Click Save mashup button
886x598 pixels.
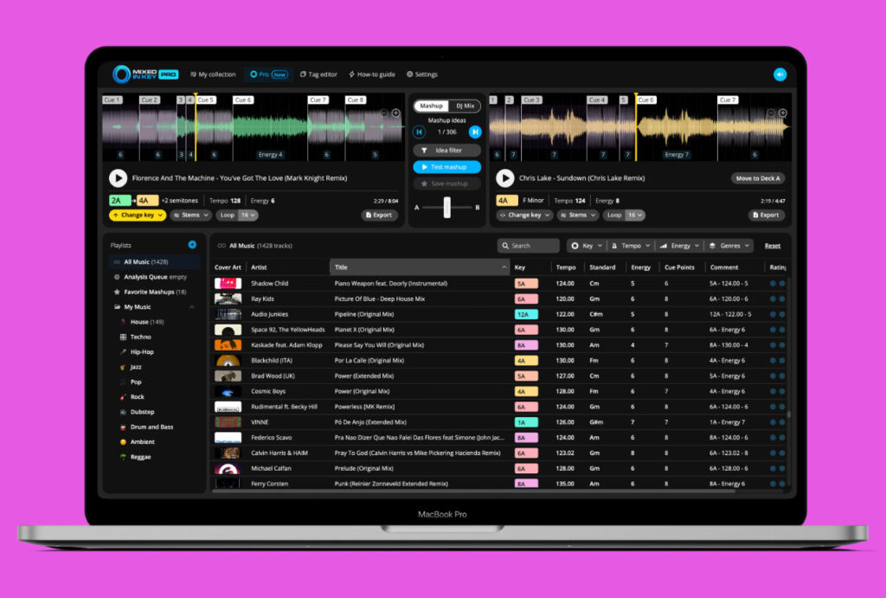[447, 183]
